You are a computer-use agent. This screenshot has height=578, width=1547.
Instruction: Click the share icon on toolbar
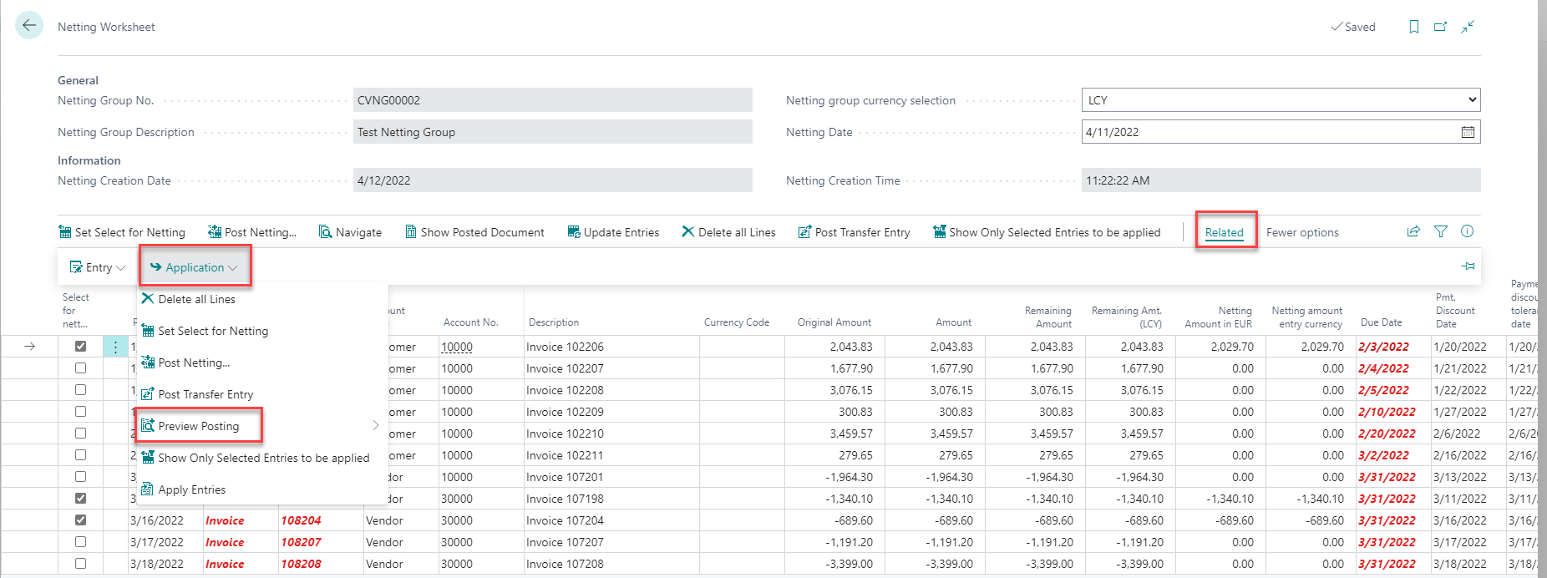coord(1413,231)
